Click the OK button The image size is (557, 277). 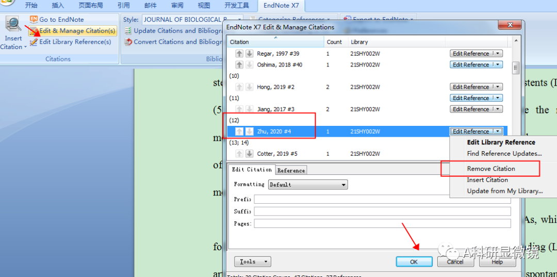[x=414, y=262]
